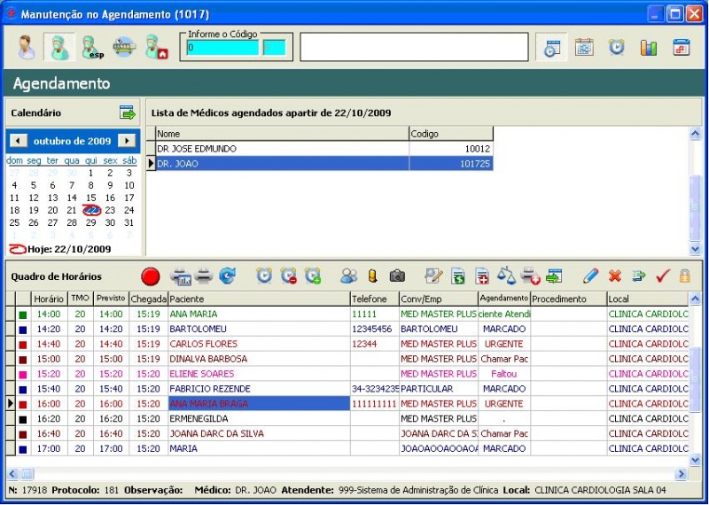709x505 pixels.
Task: Click the schedule window with clock icon
Action: point(551,48)
